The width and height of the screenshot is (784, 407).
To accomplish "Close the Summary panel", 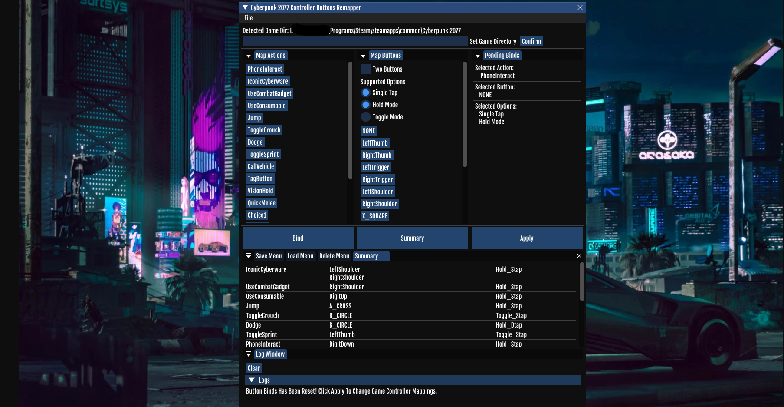I will pyautogui.click(x=579, y=256).
